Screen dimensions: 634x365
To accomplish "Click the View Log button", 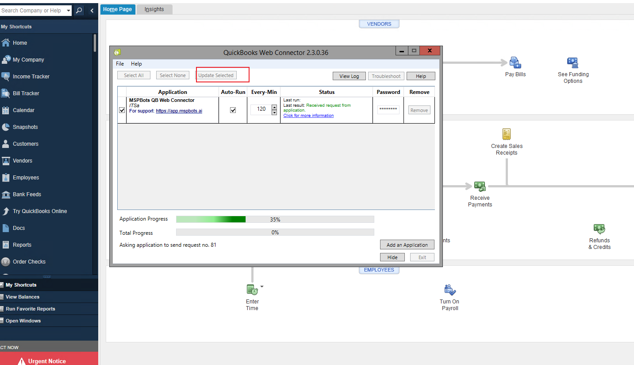I will click(x=349, y=76).
